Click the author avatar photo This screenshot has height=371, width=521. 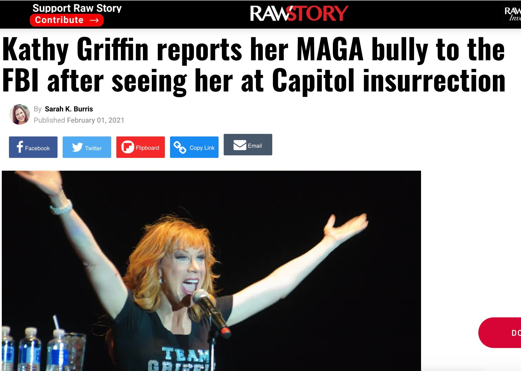[20, 114]
